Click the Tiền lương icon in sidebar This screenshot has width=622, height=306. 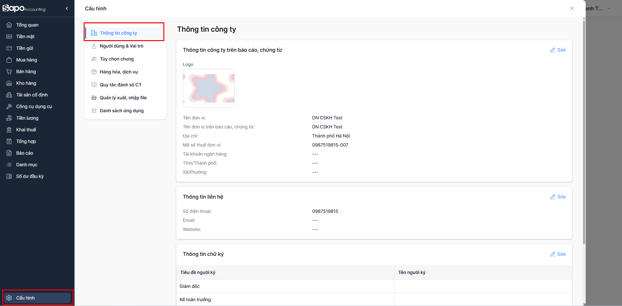pos(9,118)
